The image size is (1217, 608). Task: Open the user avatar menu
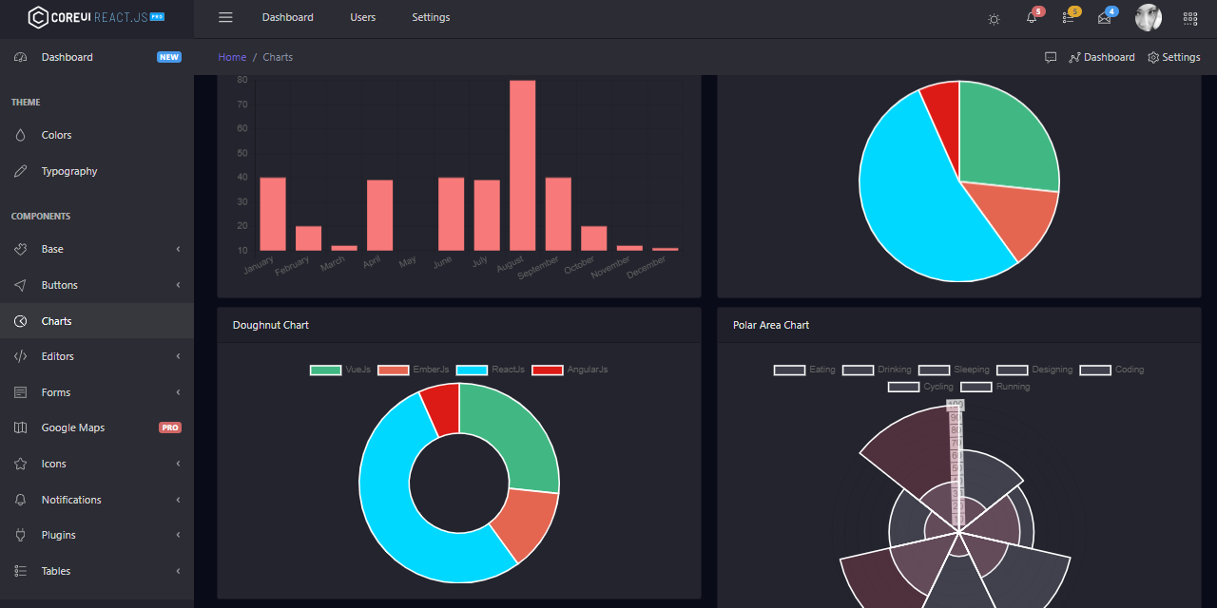pyautogui.click(x=1149, y=17)
